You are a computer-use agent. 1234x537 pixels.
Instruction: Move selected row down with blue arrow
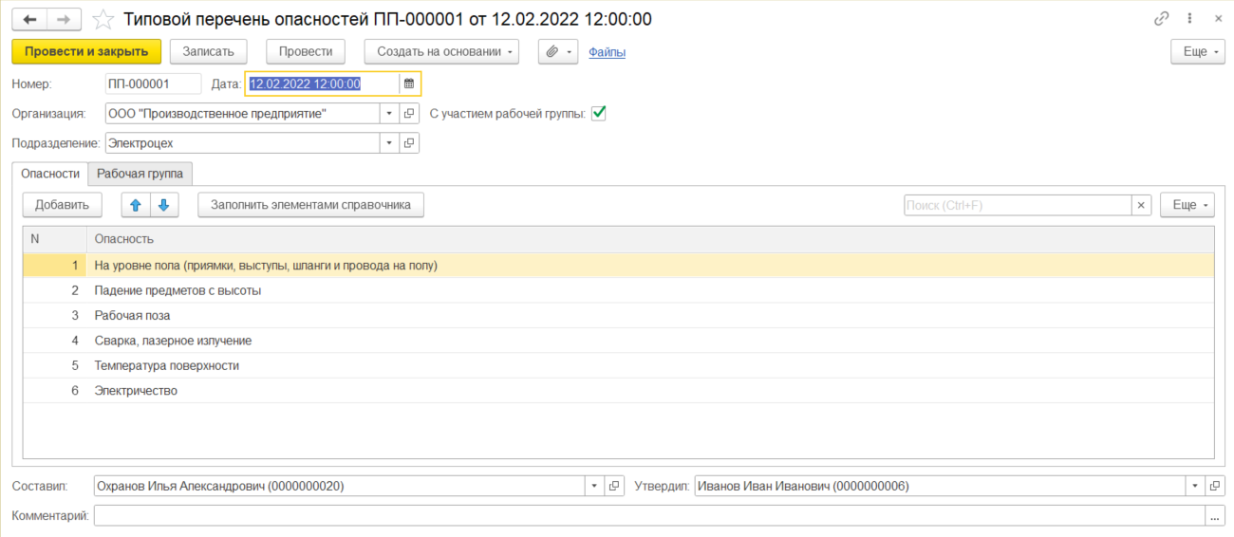(x=162, y=205)
